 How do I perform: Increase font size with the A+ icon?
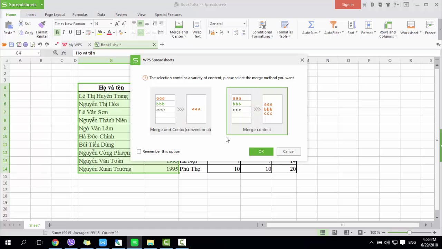[x=117, y=24]
